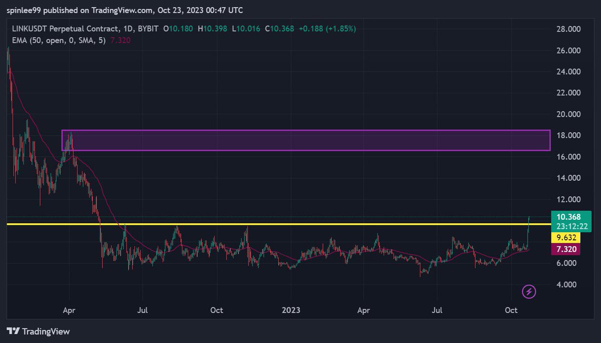Click the open price value O10.180
The height and width of the screenshot is (343, 601).
178,29
